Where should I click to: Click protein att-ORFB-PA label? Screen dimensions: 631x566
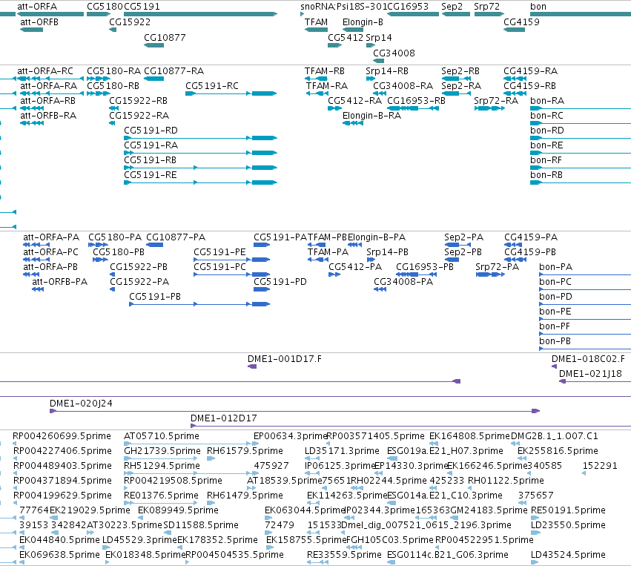59,282
